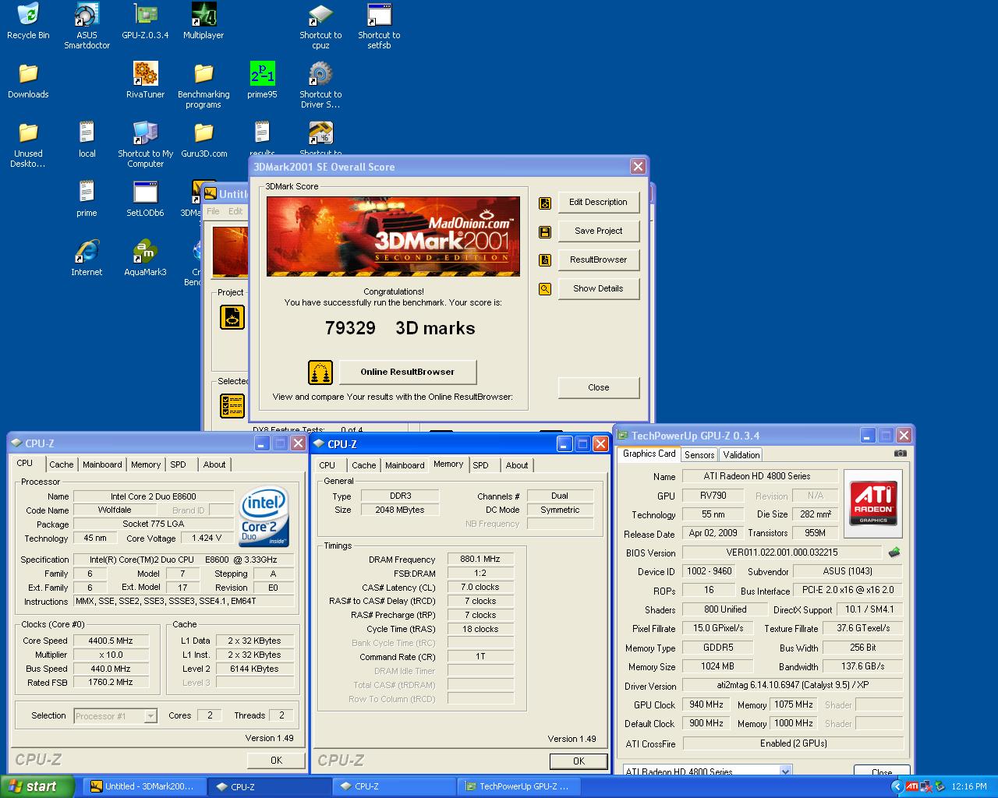Open the Shortcut to My Computer icon
The height and width of the screenshot is (798, 998).
point(145,143)
